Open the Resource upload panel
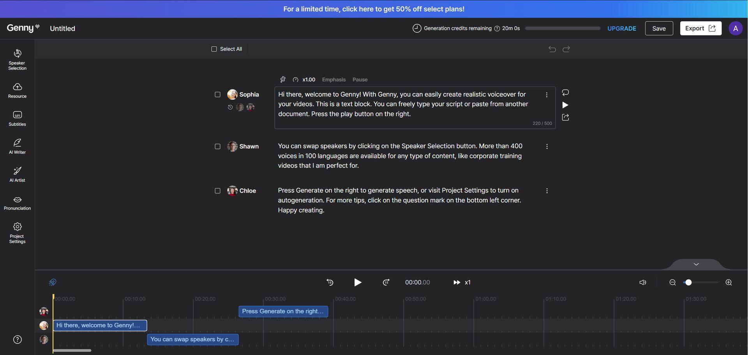Viewport: 748px width, 355px height. (x=17, y=90)
